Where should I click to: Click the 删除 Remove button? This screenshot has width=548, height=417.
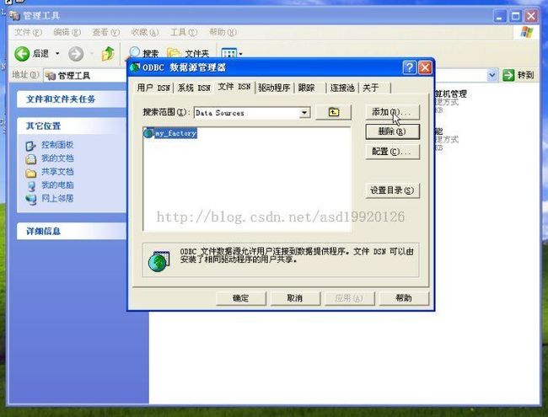click(x=392, y=131)
